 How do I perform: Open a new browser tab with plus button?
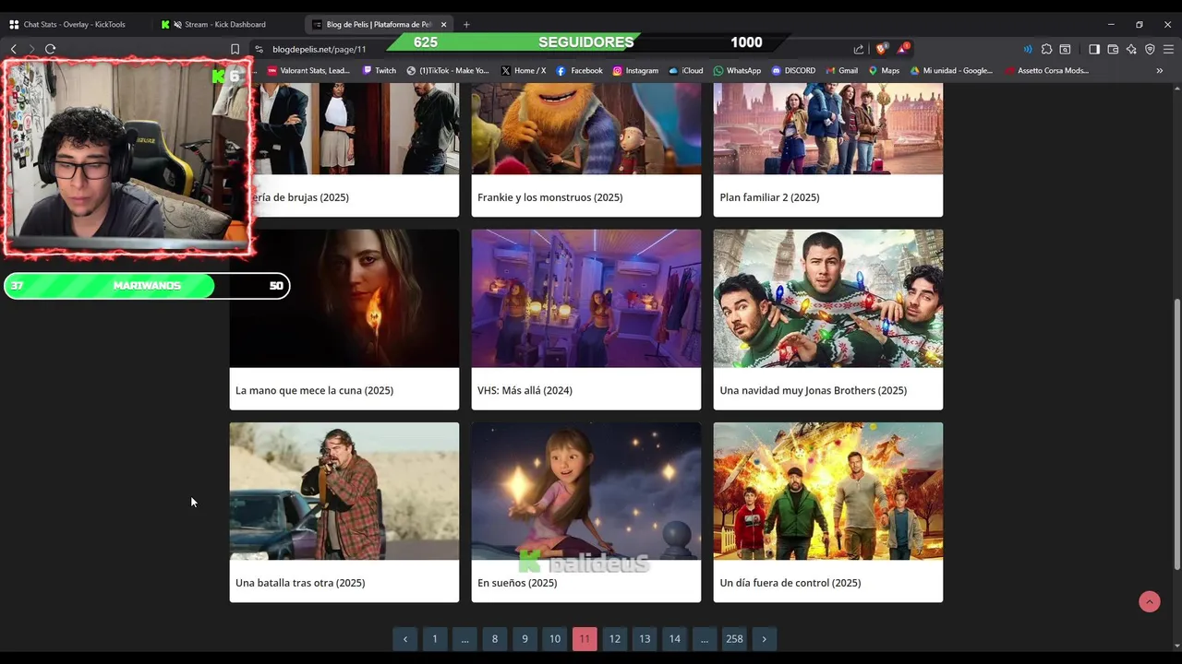466,24
